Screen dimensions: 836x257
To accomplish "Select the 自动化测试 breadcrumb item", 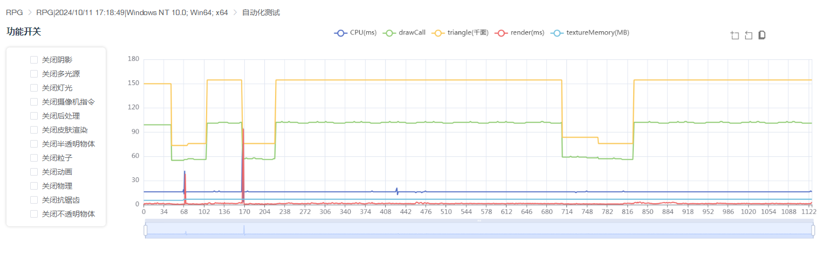I will pos(261,12).
